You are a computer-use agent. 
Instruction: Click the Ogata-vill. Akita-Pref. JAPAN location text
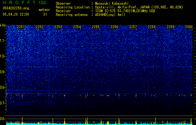(x=139, y=7)
